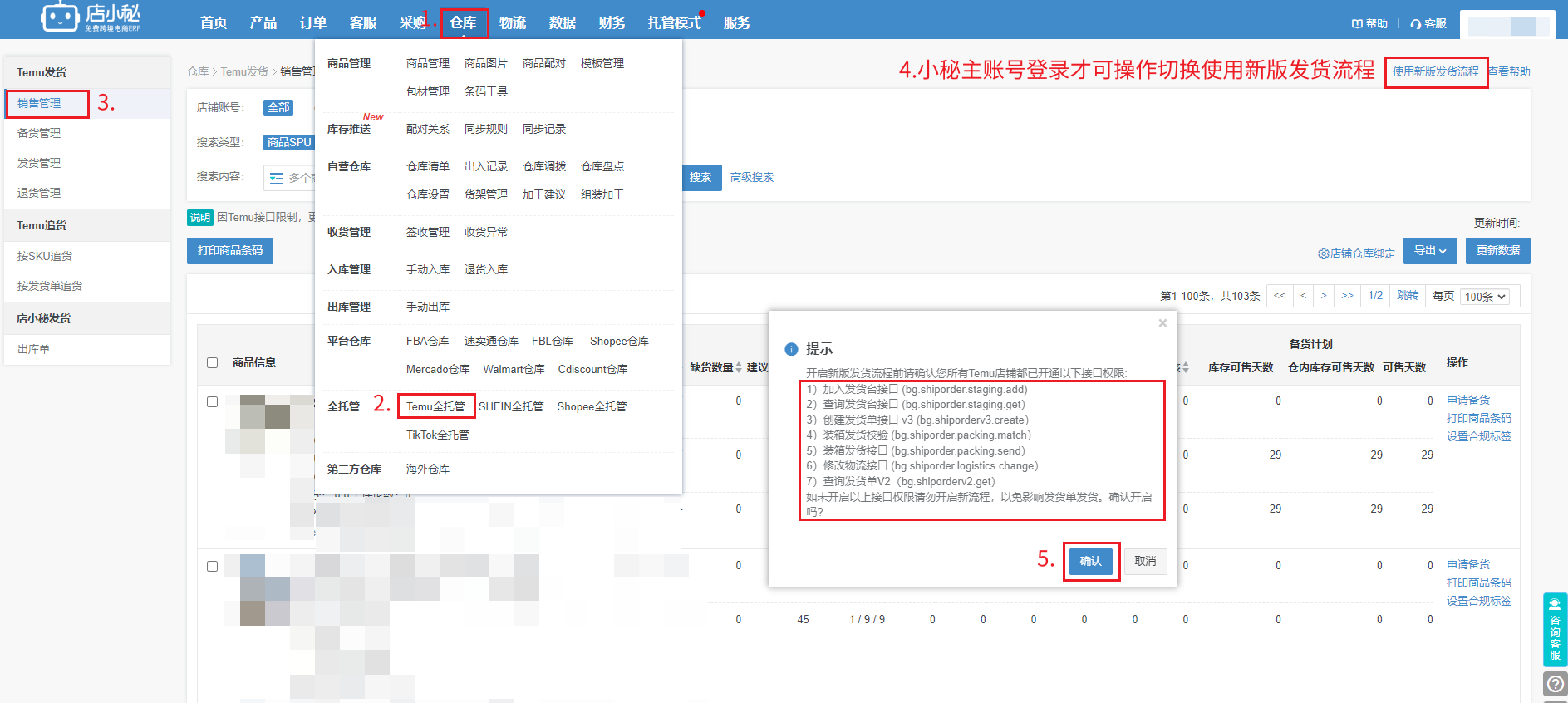Open the 100条 per-page dropdown
Image resolution: width=1568 pixels, height=703 pixels.
[x=1485, y=297]
